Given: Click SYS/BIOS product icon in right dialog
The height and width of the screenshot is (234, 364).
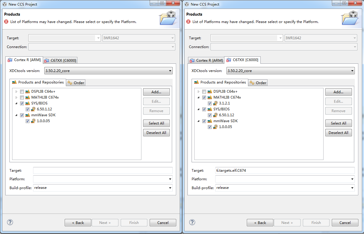Looking at the screenshot, I should tap(210, 109).
